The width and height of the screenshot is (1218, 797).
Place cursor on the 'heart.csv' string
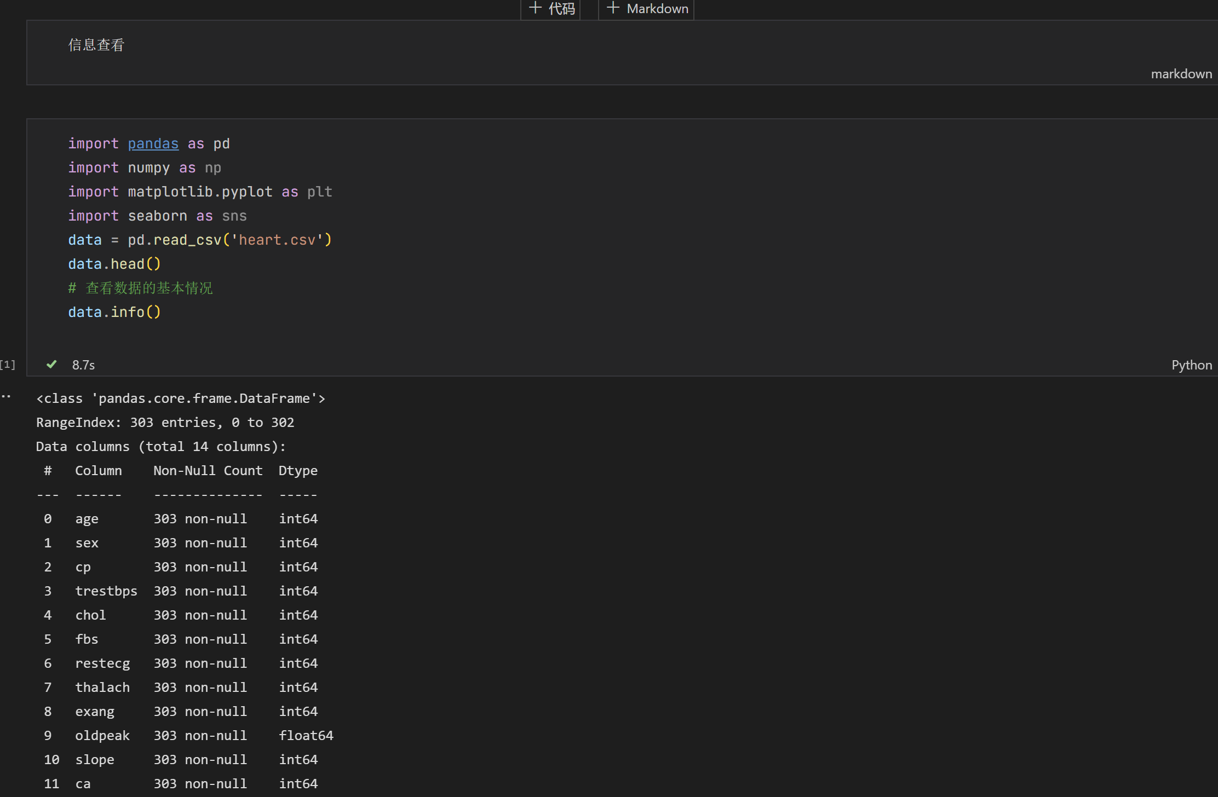[277, 240]
